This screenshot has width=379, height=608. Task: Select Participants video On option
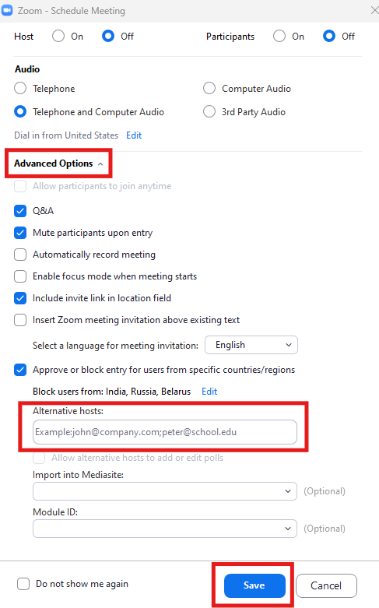tap(279, 36)
